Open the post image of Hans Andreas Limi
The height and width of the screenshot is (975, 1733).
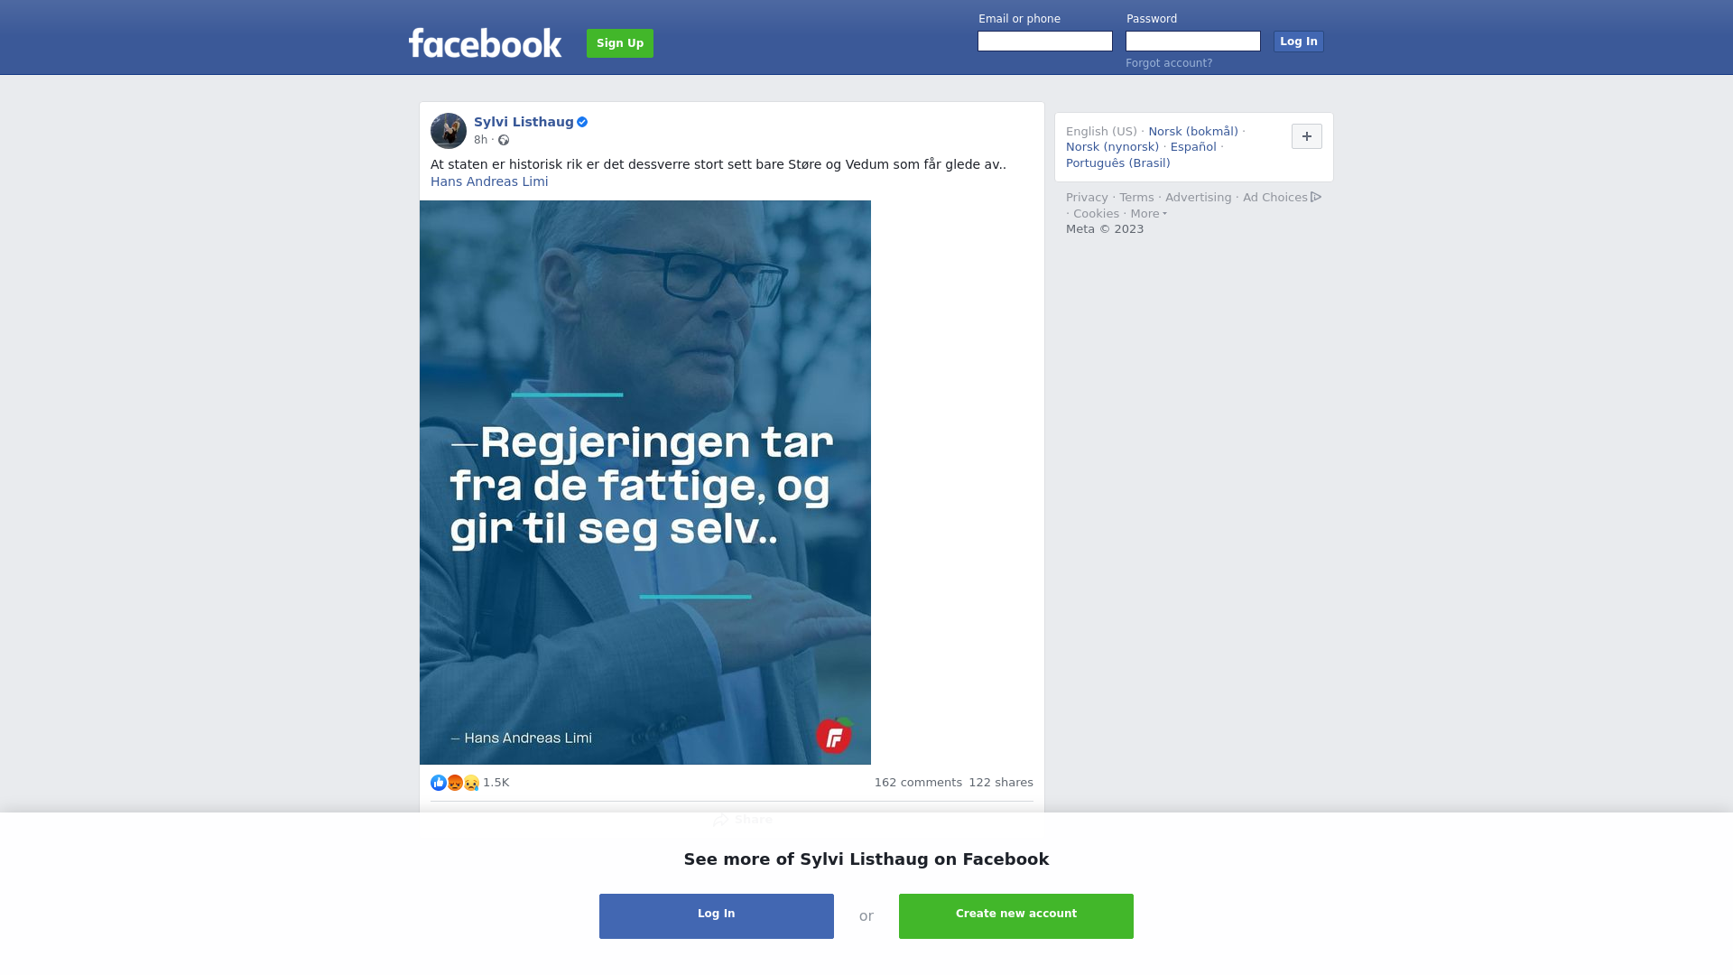tap(645, 482)
